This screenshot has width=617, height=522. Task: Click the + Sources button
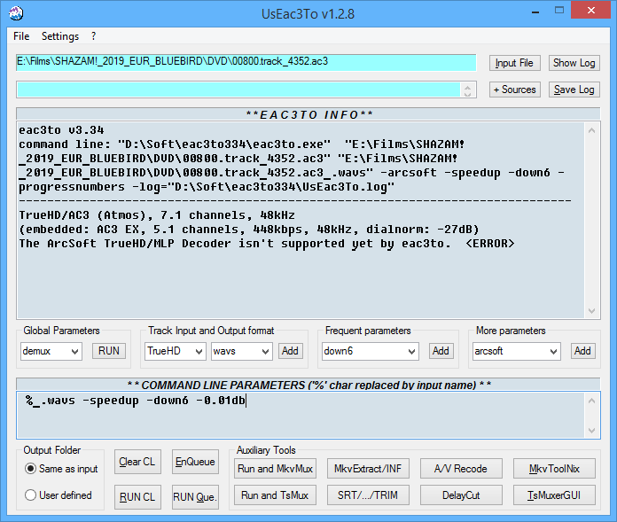coord(515,90)
